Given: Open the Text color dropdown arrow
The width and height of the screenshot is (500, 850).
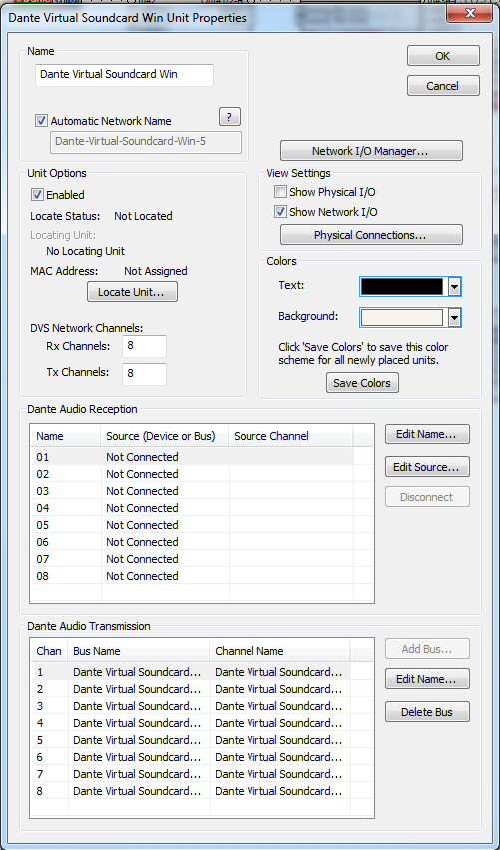Looking at the screenshot, I should pyautogui.click(x=454, y=287).
